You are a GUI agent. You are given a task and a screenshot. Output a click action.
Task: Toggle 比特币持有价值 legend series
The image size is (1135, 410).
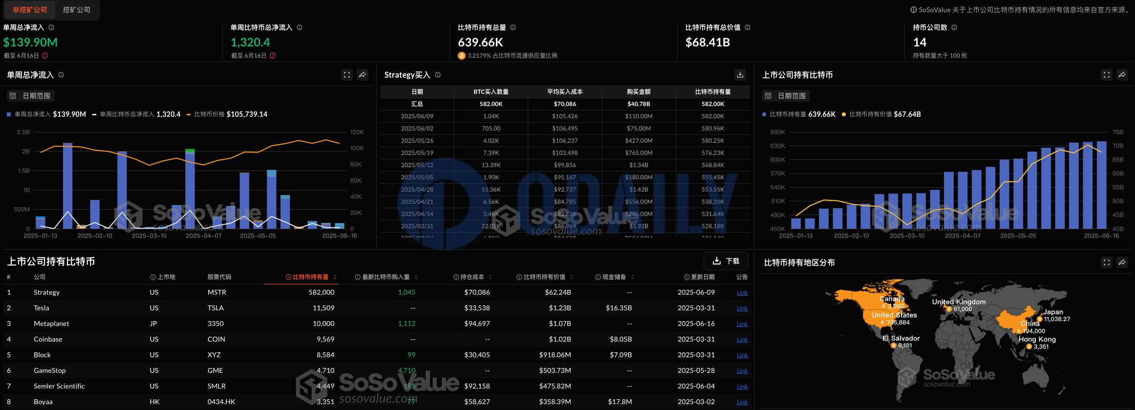(x=881, y=114)
